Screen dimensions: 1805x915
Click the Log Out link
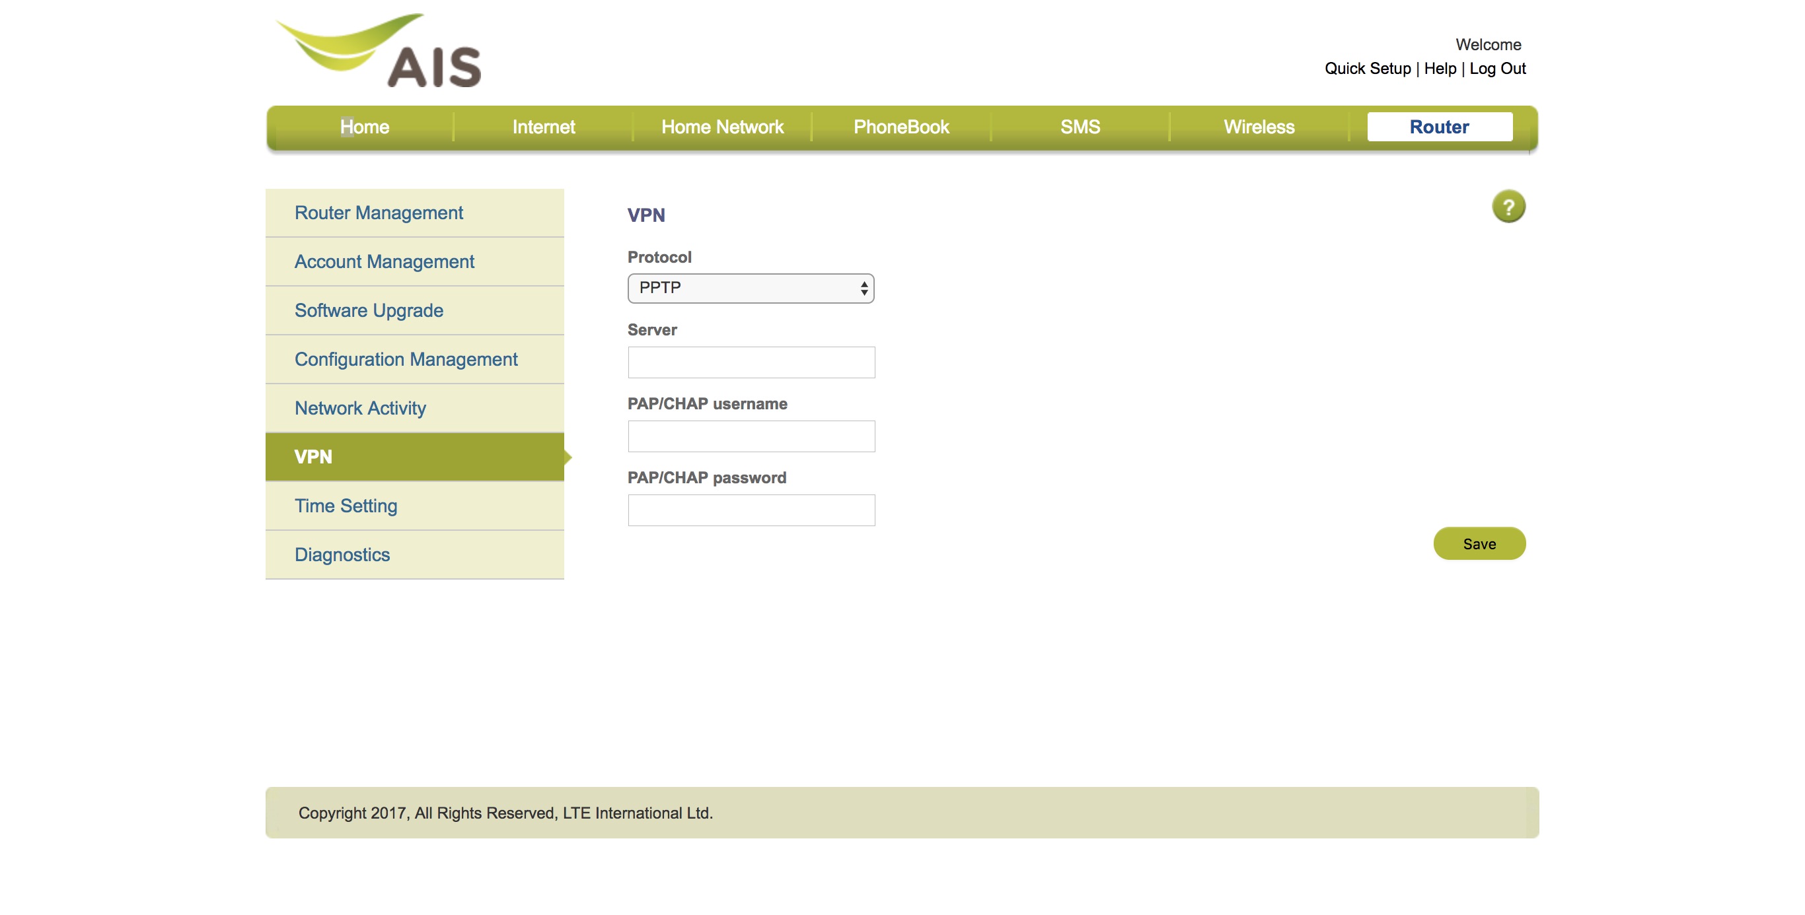tap(1497, 69)
